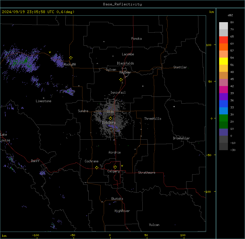Click the Ponoka town label
Image resolution: width=245 pixels, height=239 pixels.
tap(136, 39)
